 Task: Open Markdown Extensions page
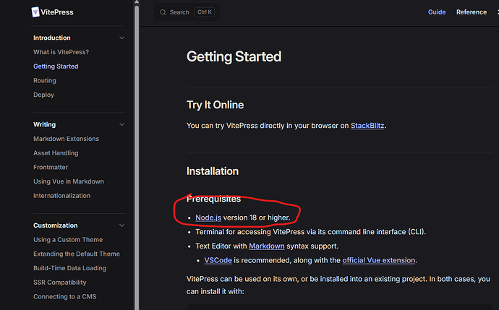click(67, 139)
